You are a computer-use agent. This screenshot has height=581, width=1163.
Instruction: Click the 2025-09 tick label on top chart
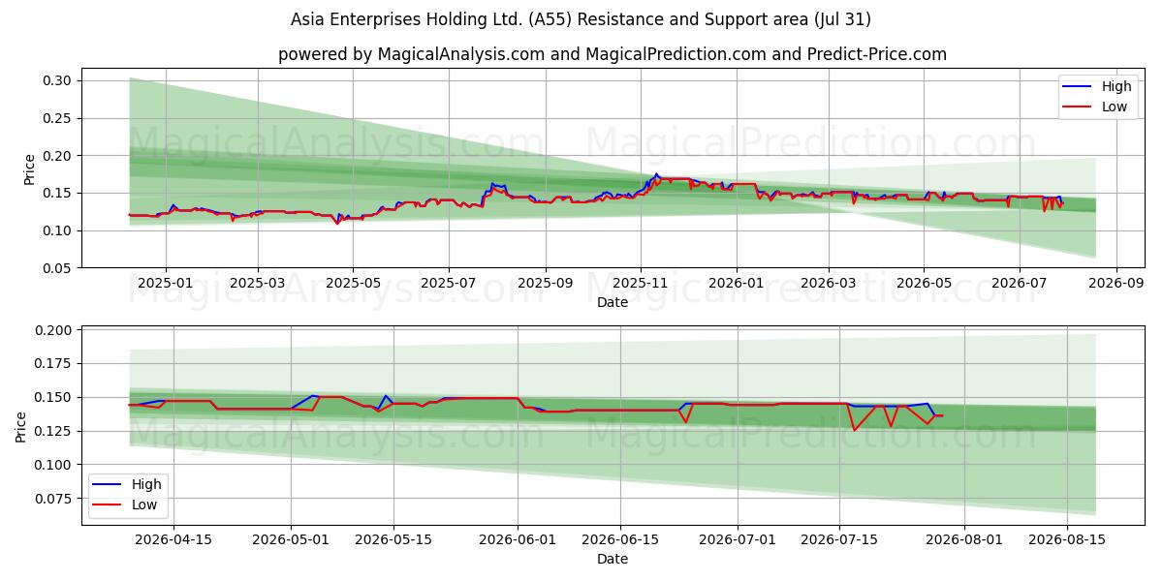coord(545,284)
